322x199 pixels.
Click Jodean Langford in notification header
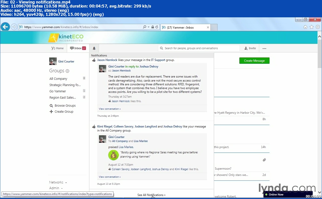[146, 126]
